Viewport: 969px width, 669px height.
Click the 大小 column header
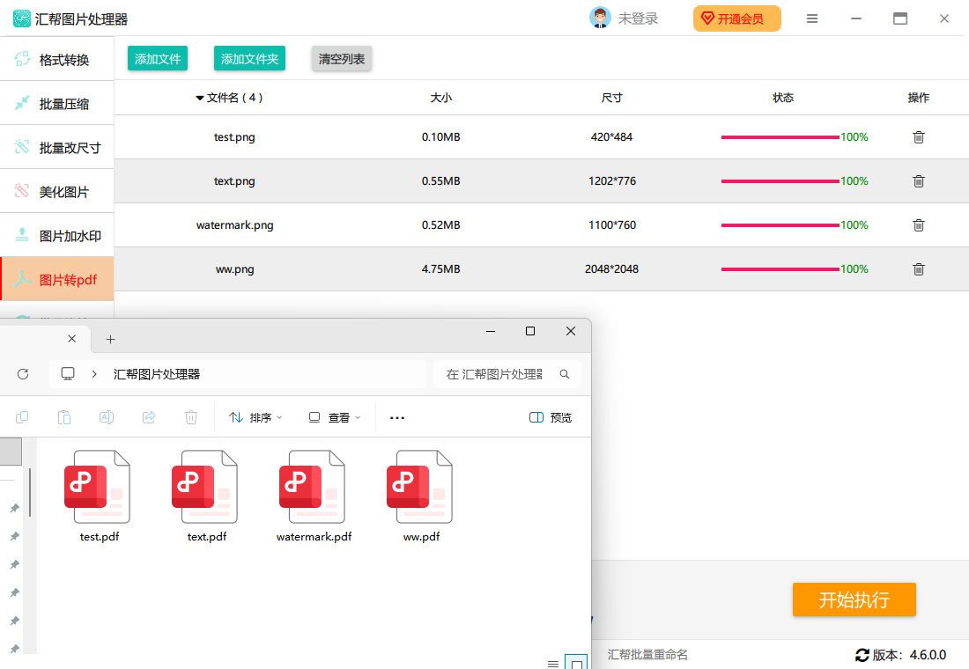pos(440,98)
